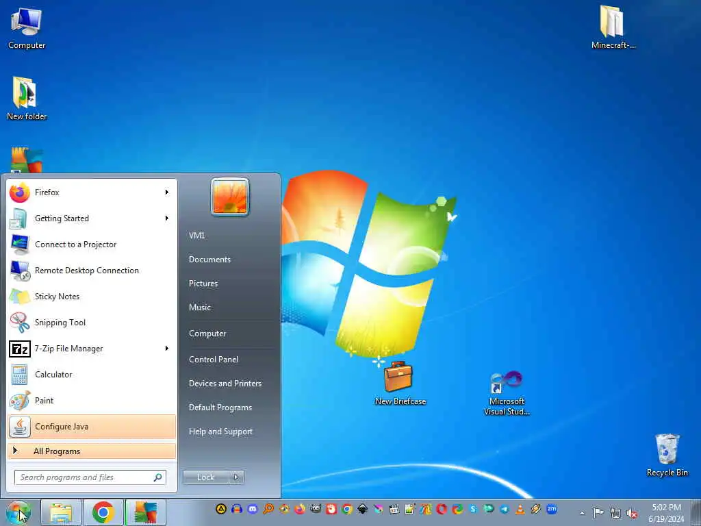The height and width of the screenshot is (526, 701).
Task: Expand the Getting Started submenu arrow
Action: coord(167,218)
